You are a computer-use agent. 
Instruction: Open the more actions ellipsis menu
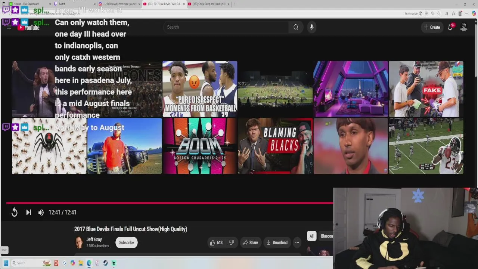point(297,242)
